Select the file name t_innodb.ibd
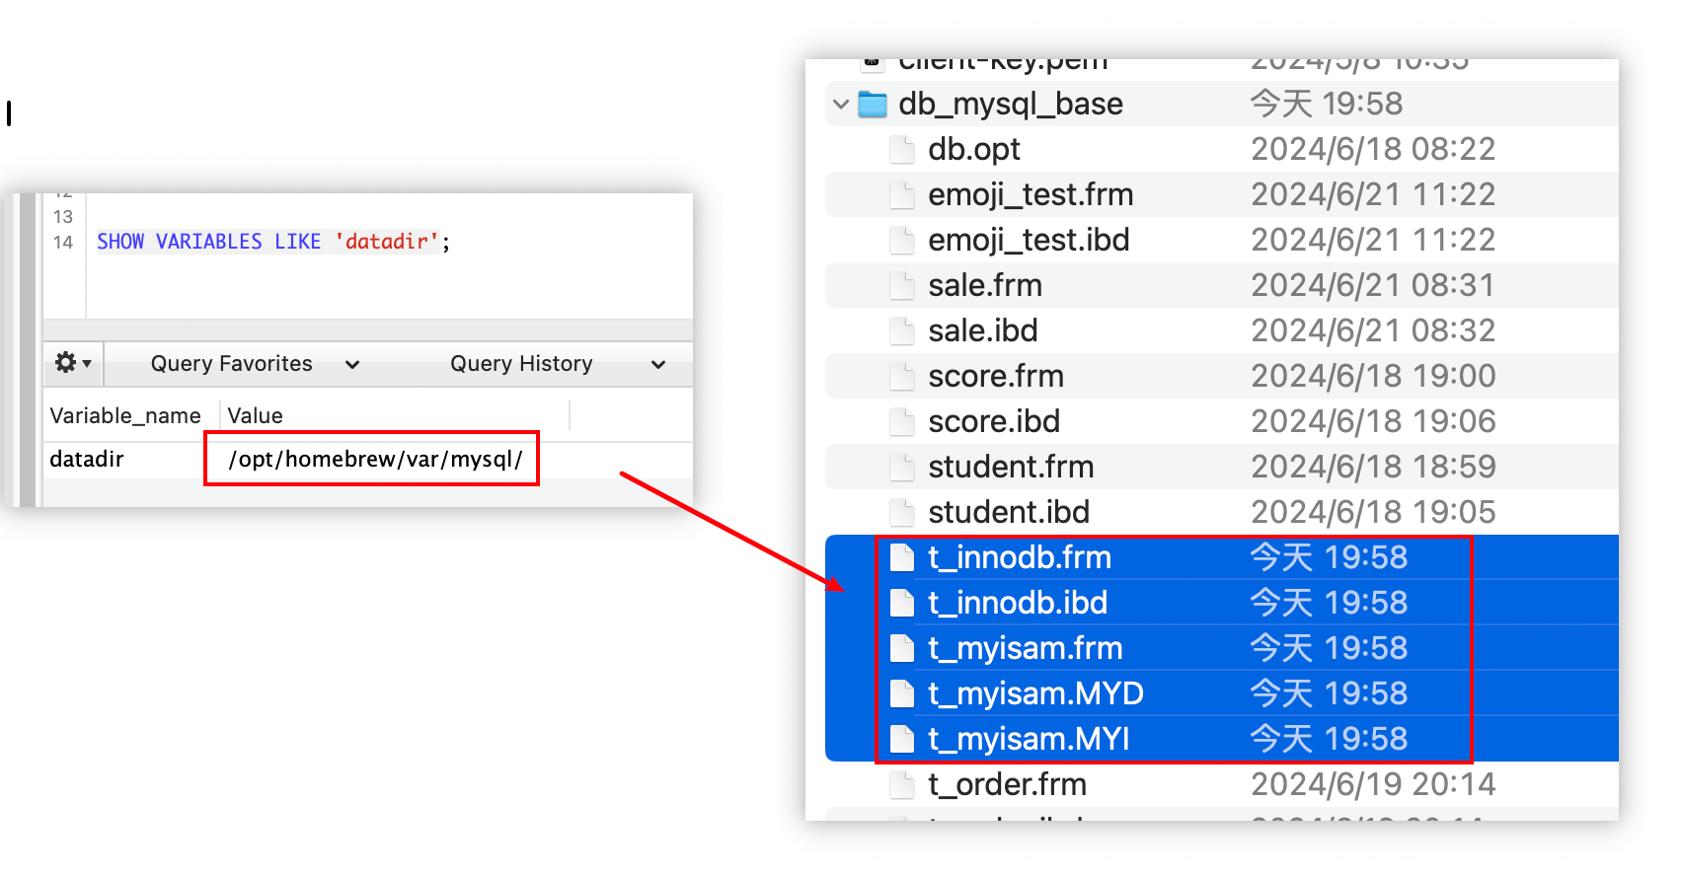Image resolution: width=1682 pixels, height=874 pixels. click(1018, 603)
